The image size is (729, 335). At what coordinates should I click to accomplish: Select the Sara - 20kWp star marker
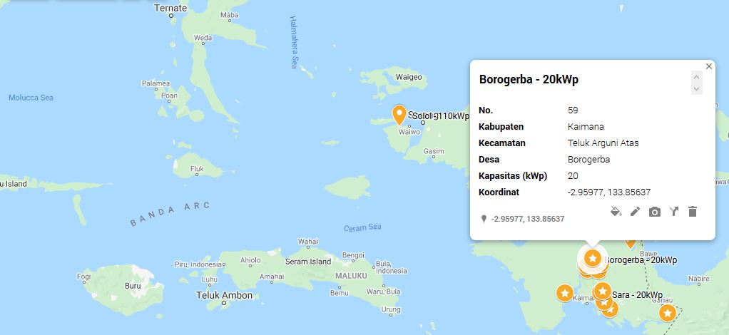click(x=603, y=292)
